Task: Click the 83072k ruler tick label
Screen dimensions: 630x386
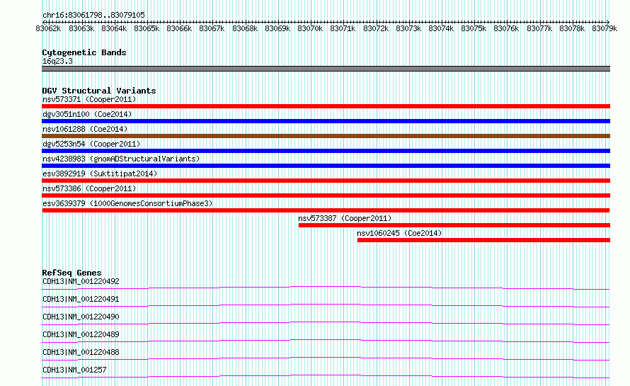Action: click(376, 28)
